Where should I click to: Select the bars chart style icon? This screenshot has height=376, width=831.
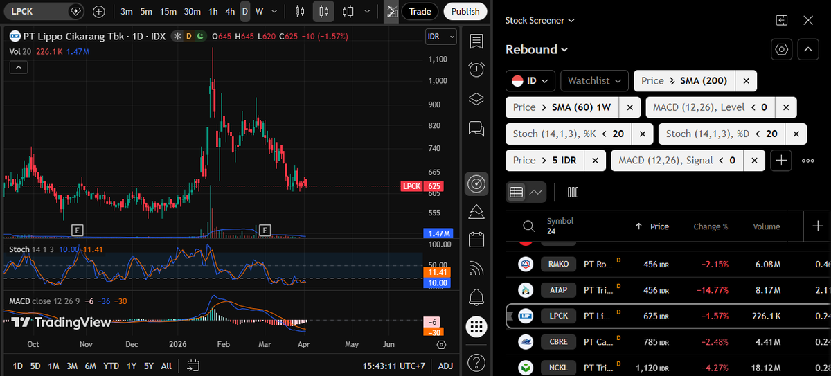tap(300, 11)
